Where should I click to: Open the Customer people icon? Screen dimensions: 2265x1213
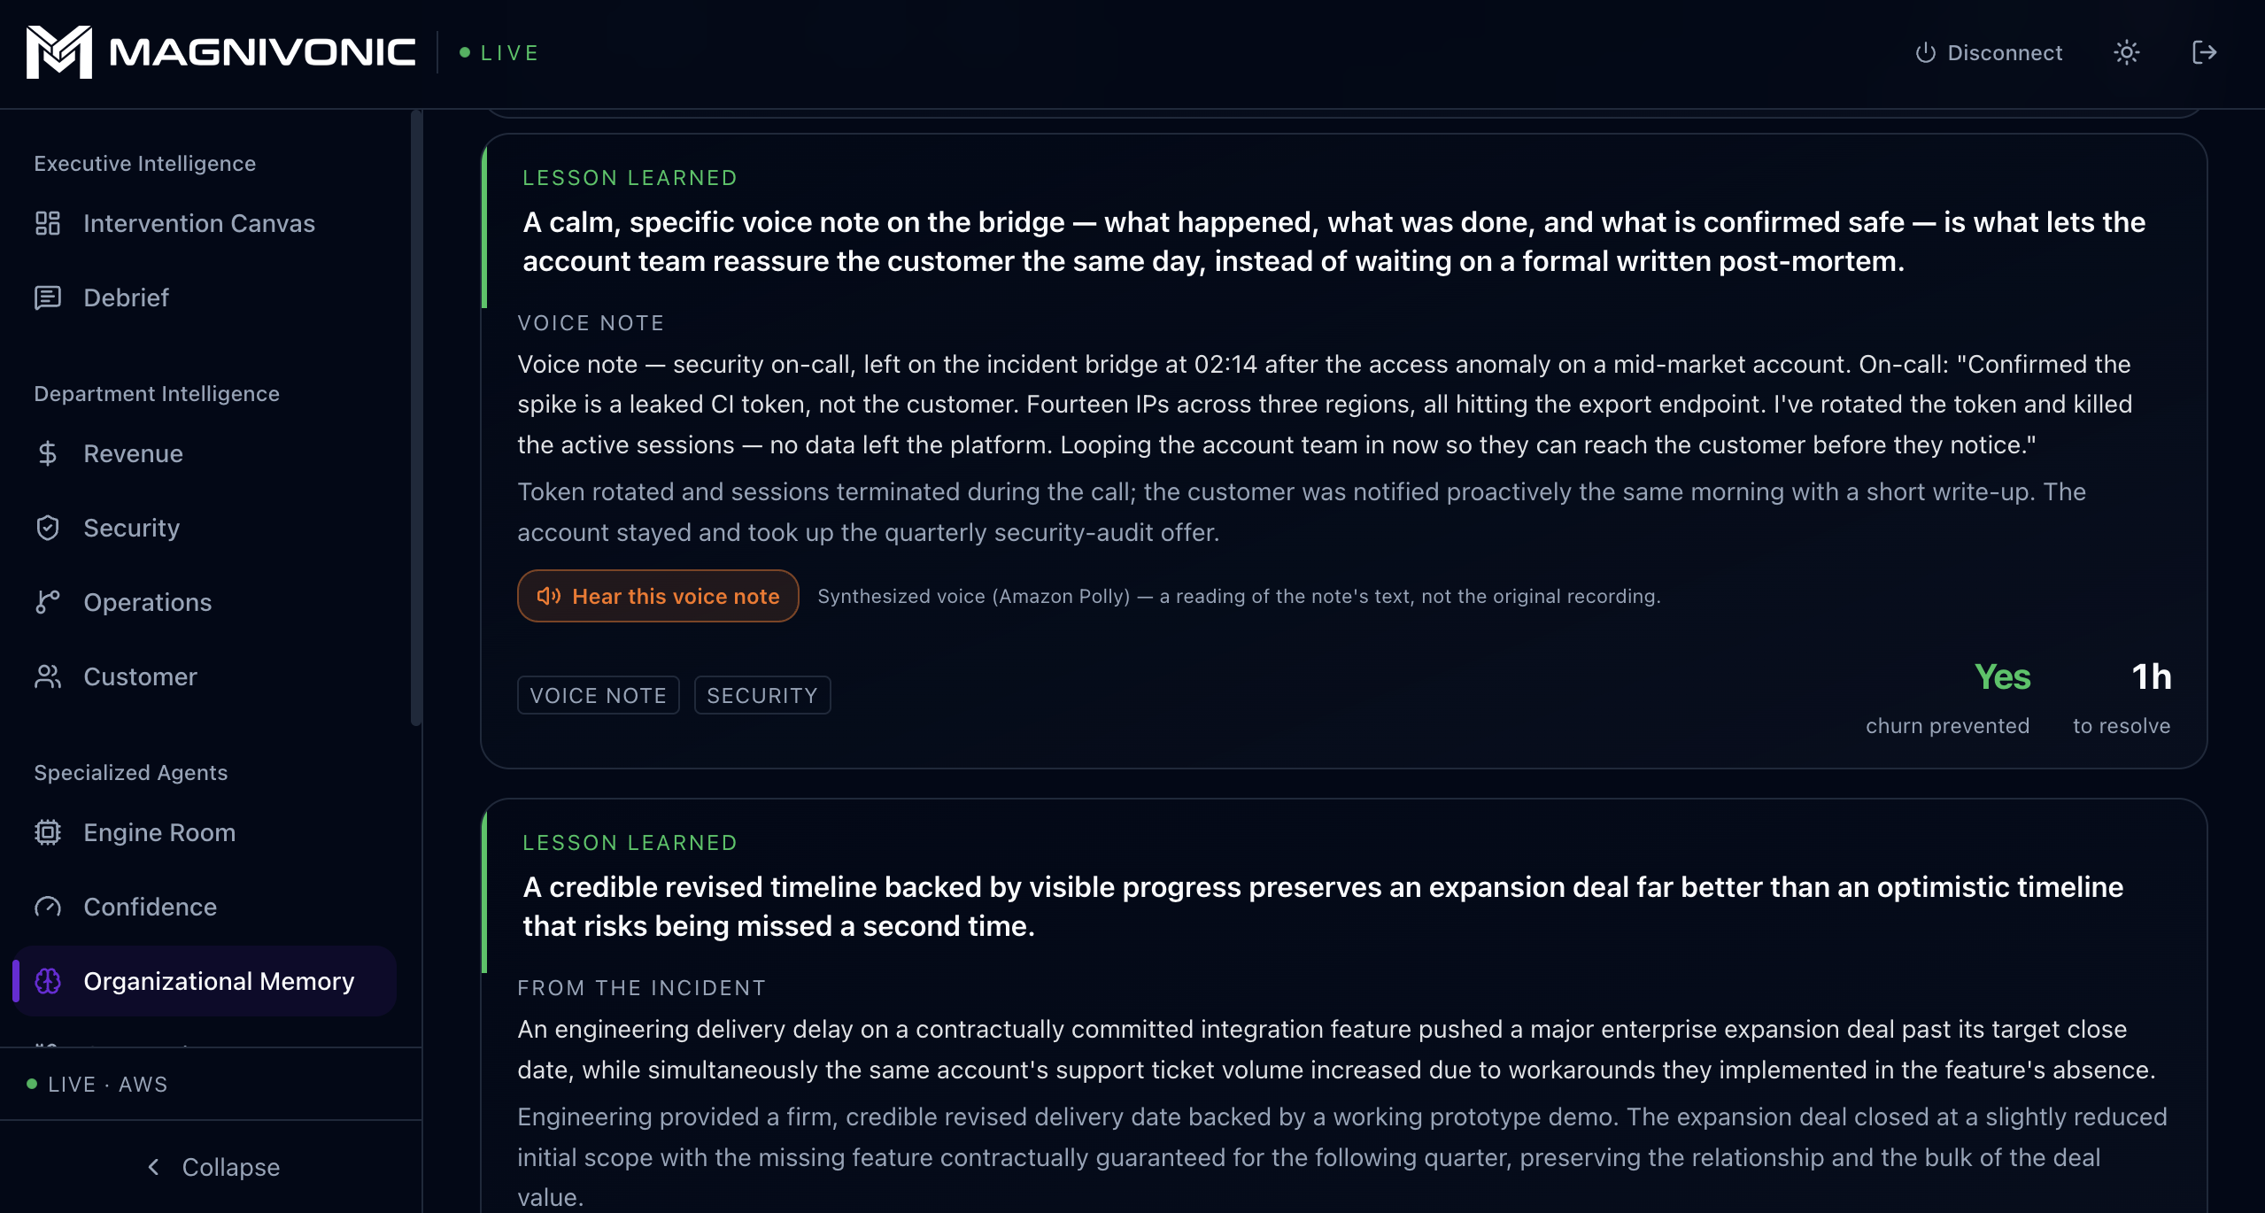(48, 676)
